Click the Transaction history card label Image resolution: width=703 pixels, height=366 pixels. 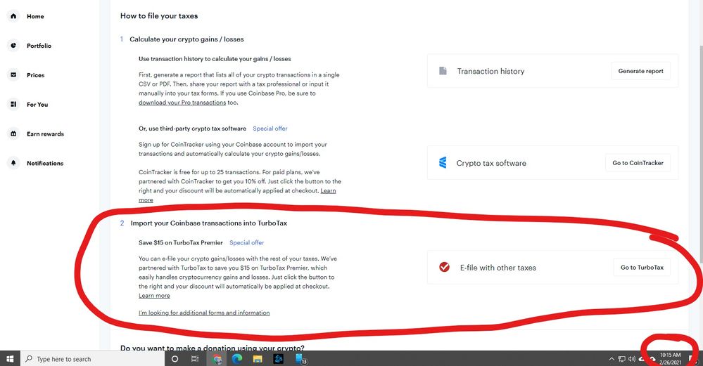pyautogui.click(x=490, y=71)
